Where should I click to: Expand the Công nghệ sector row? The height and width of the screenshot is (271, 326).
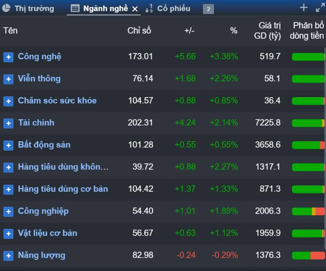tap(8, 57)
